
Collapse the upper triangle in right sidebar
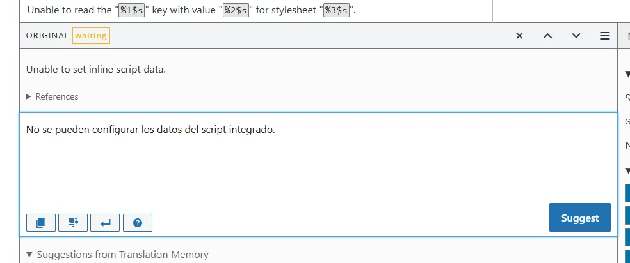click(x=627, y=75)
